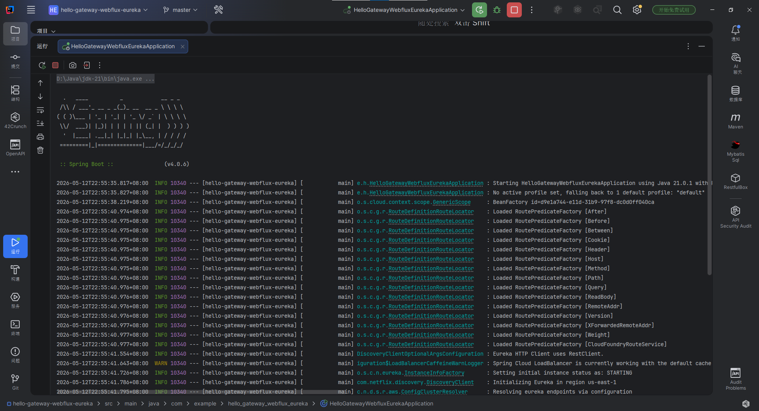Show more tool windows ellipsis in left sidebar
This screenshot has height=411, width=759.
pyautogui.click(x=15, y=172)
